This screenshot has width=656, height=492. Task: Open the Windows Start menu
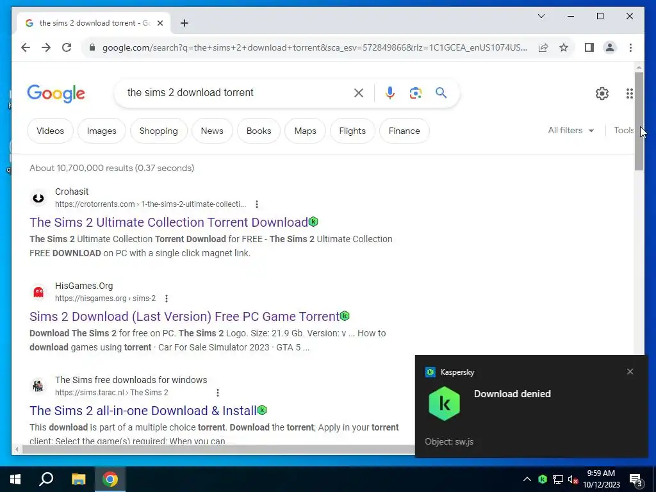point(15,479)
